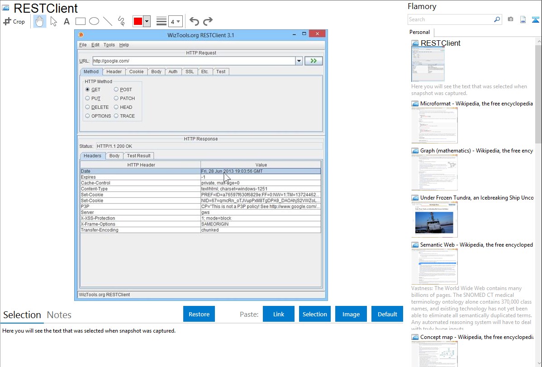Select the PATCH method radio button
The image size is (542, 367).
[116, 98]
